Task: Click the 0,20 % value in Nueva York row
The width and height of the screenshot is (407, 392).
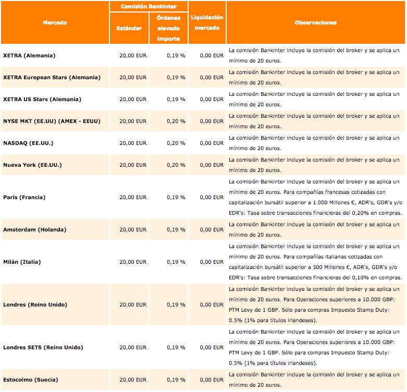Action: (176, 165)
